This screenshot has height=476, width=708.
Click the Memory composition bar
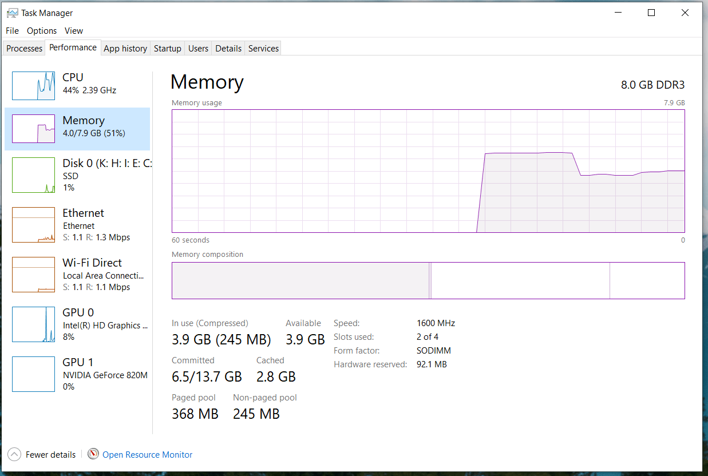click(428, 280)
